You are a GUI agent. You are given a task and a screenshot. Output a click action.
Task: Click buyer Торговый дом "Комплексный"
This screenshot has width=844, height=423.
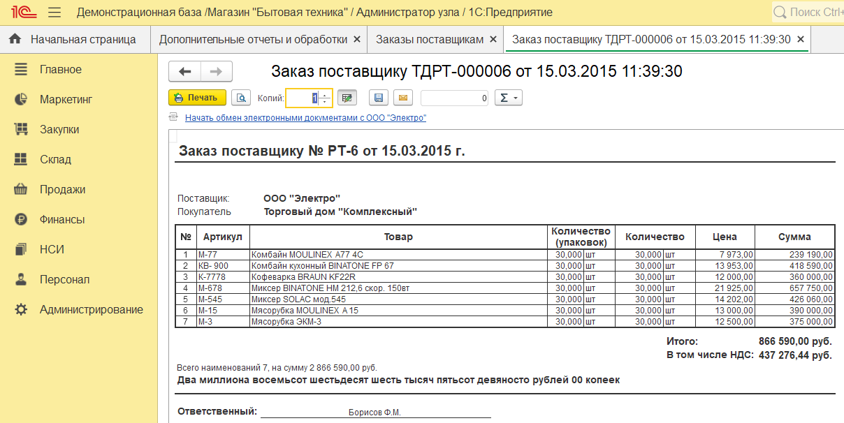[x=340, y=211]
